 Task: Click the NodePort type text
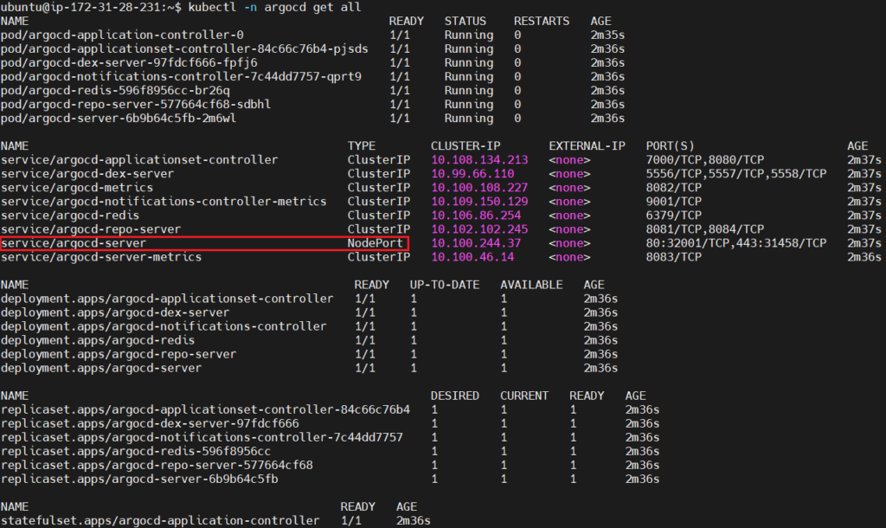(x=376, y=243)
